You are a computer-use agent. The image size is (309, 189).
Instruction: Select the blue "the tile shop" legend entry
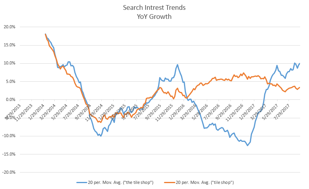click(115, 182)
